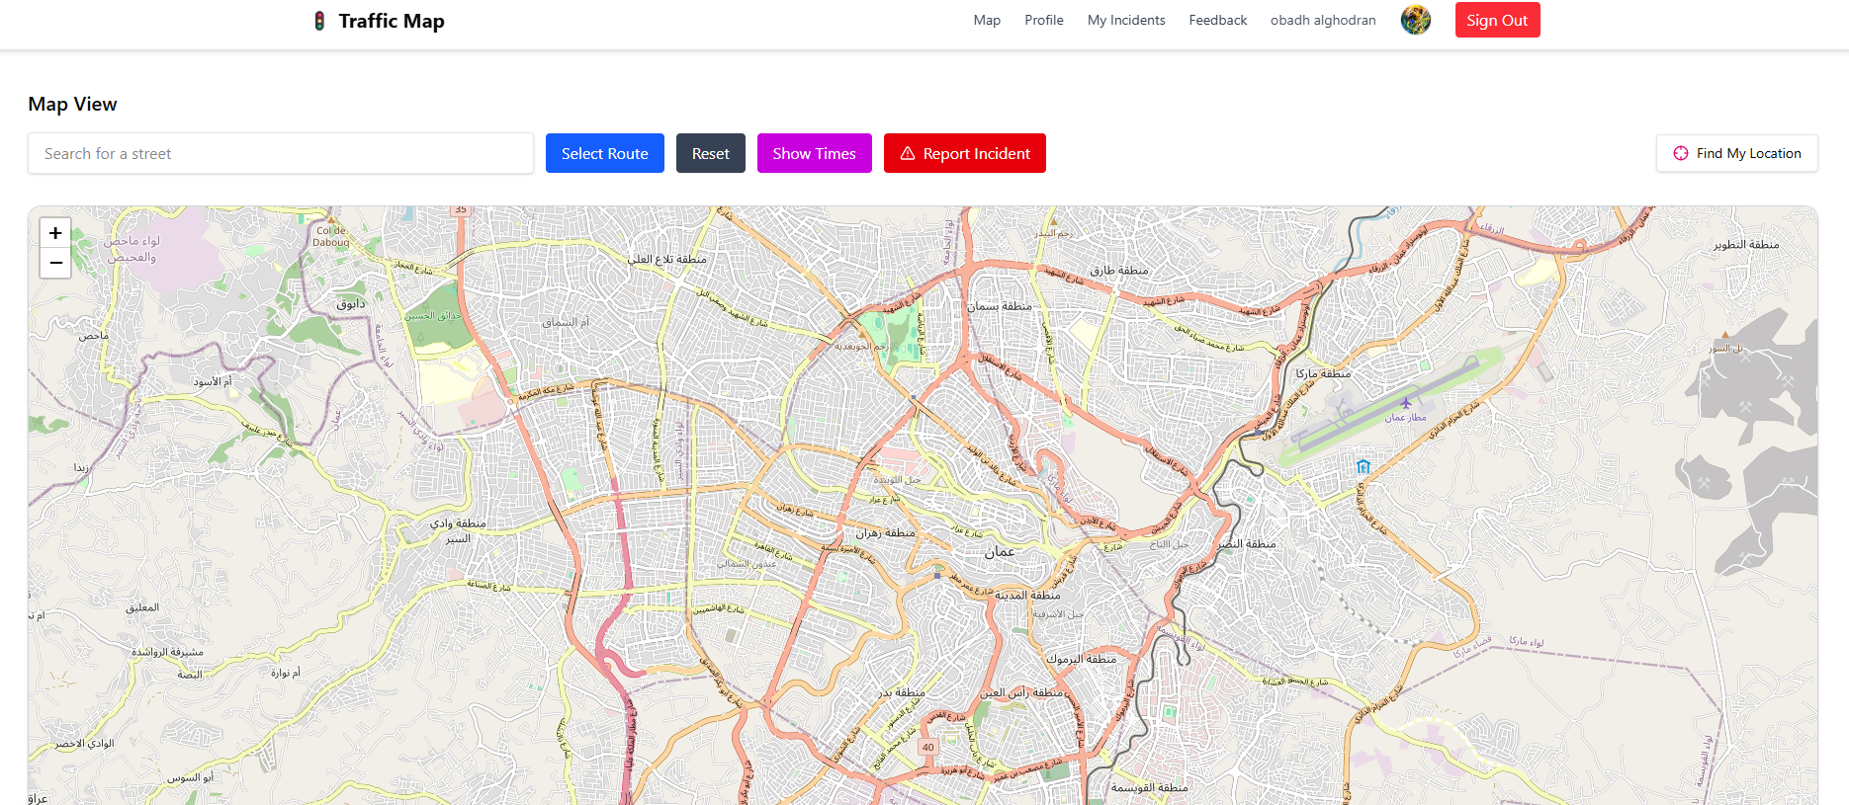The height and width of the screenshot is (805, 1849).
Task: Click the airplane airport marker on map
Action: (x=1405, y=403)
